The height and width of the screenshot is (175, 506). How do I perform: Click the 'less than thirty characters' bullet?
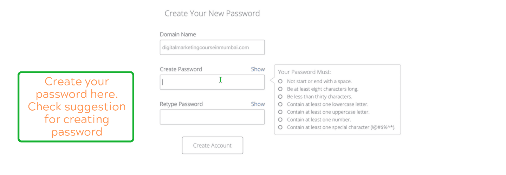click(280, 97)
